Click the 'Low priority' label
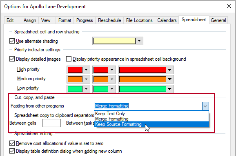 28,88
